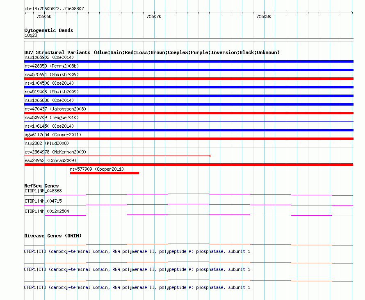Select the nsv1064506 blue bar

[x=189, y=87]
